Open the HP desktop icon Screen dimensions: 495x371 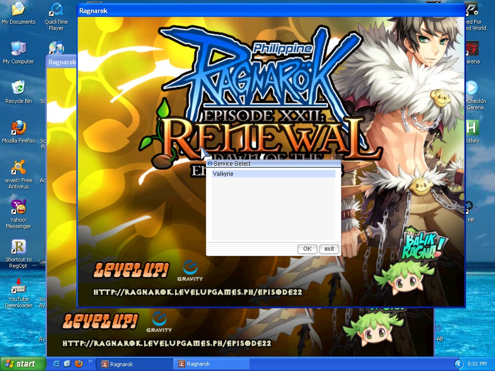coord(471,212)
